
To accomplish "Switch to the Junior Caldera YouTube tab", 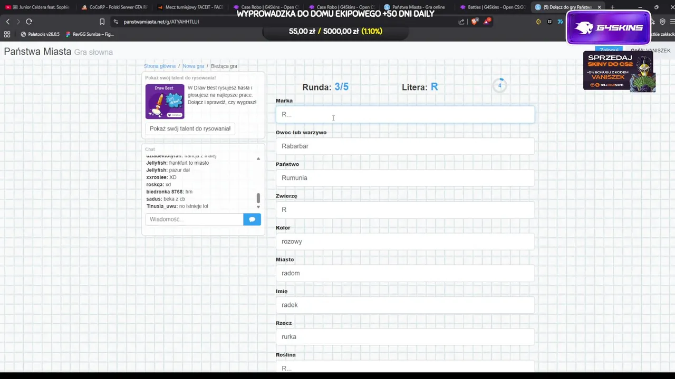I will [37, 7].
